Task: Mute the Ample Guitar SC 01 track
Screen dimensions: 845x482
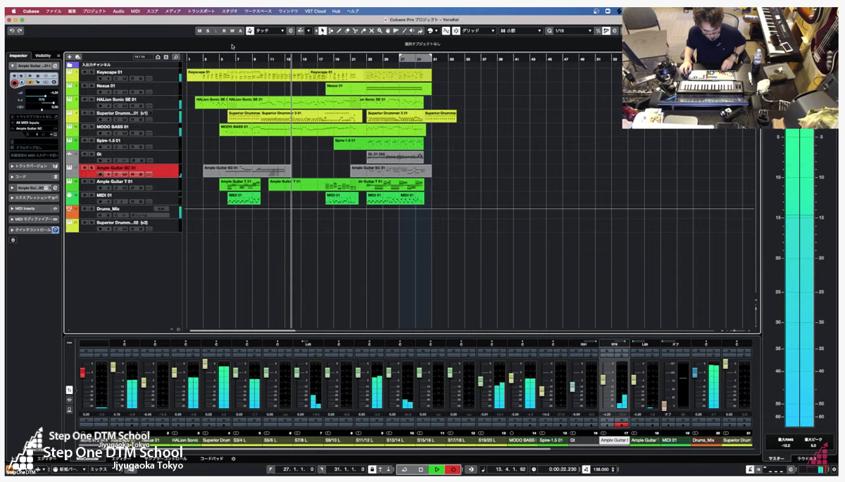Action: pos(84,167)
